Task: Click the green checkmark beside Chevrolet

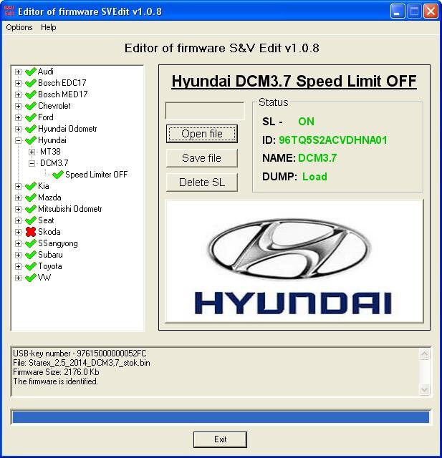Action: (31, 106)
